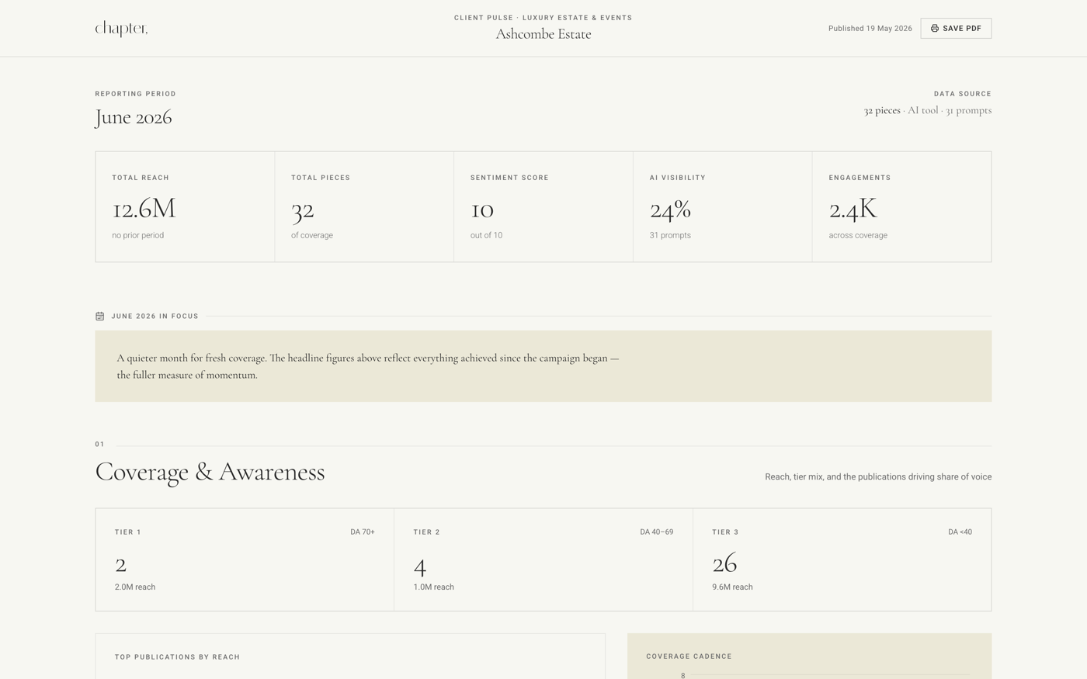Viewport: 1087px width, 679px height.
Task: Click the AI Visibility 24% value
Action: coord(670,209)
